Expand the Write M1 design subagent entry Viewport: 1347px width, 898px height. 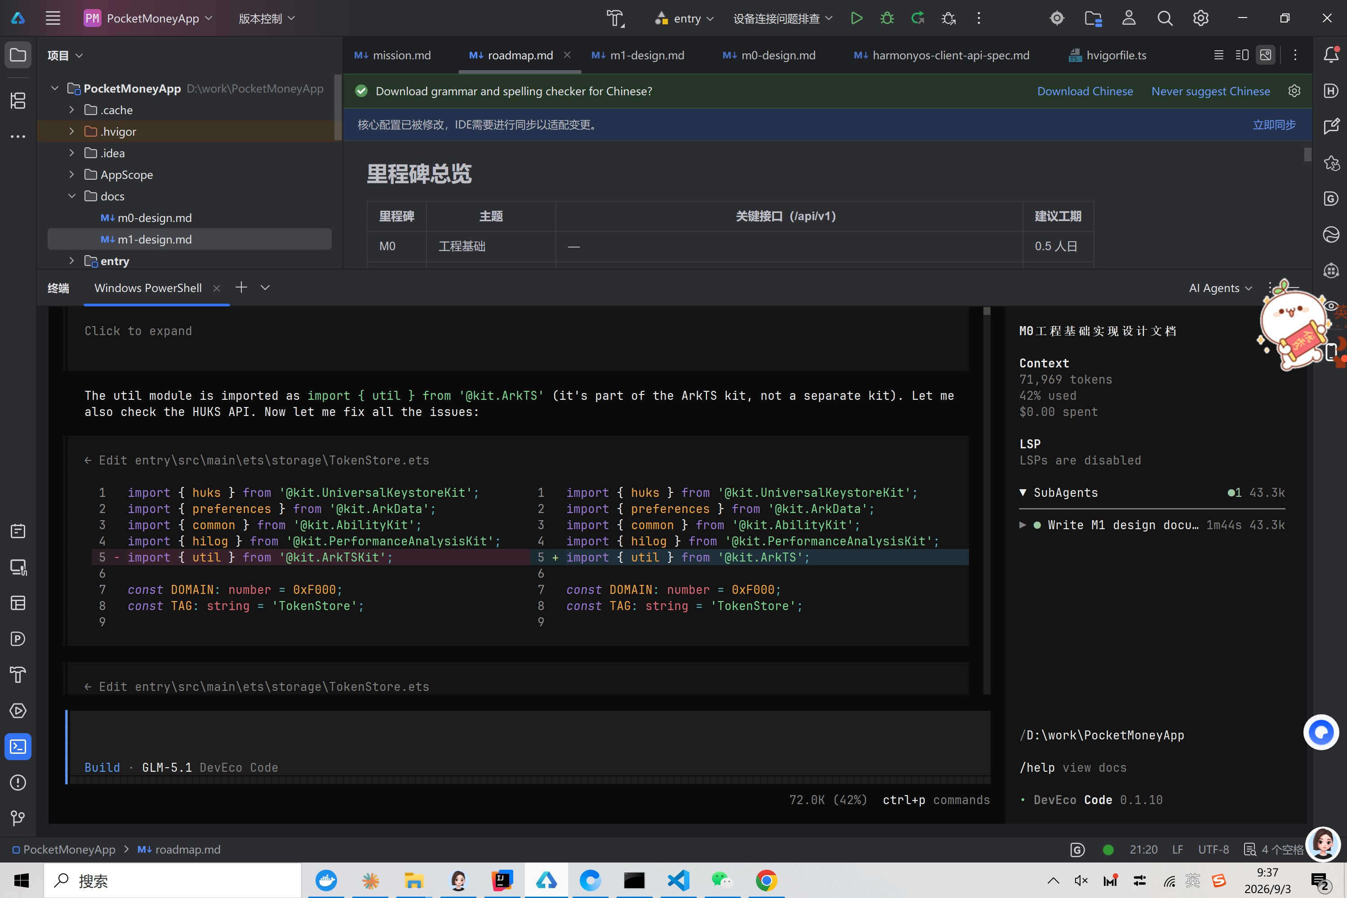tap(1022, 525)
